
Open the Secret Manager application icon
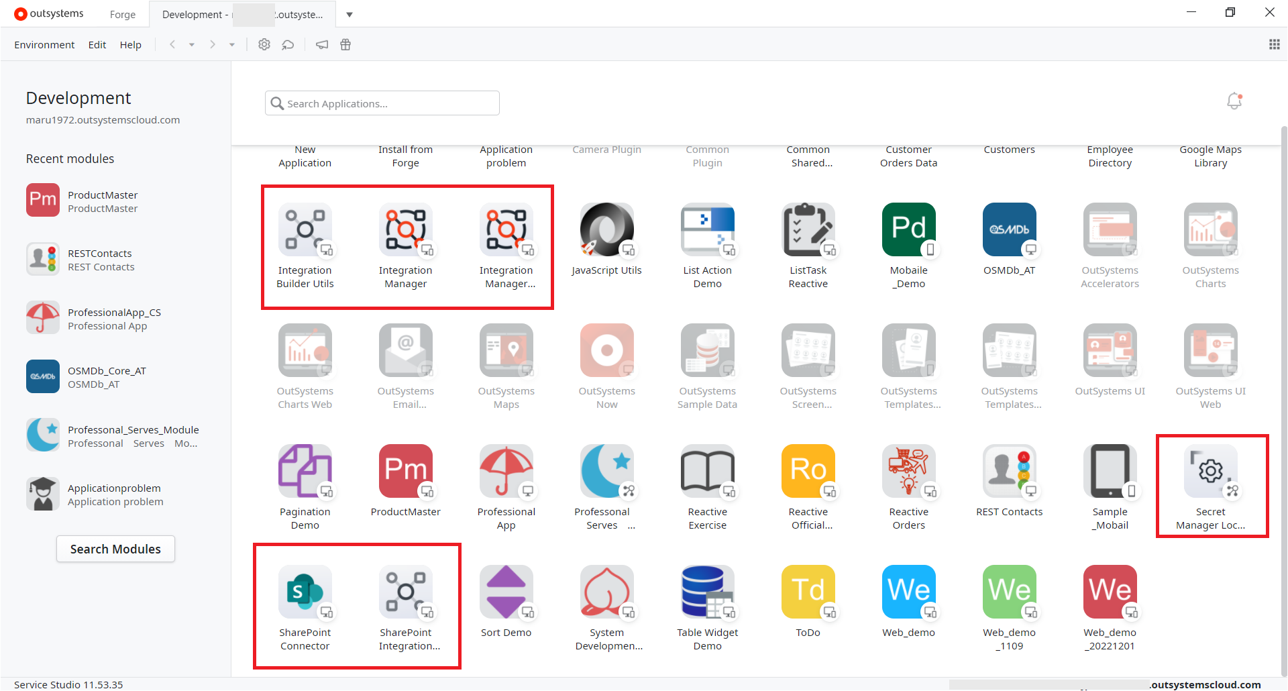1210,471
